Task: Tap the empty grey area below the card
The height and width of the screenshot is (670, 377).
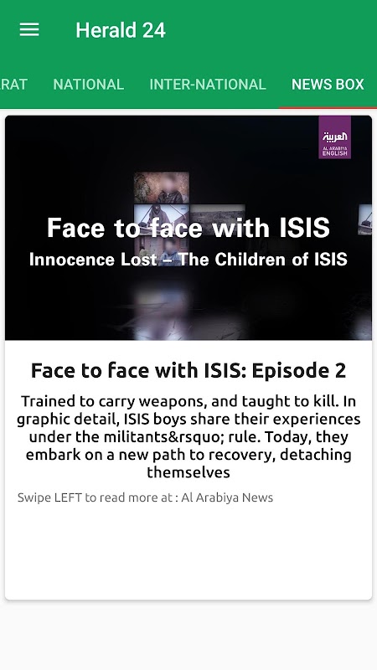Action: pyautogui.click(x=188, y=636)
